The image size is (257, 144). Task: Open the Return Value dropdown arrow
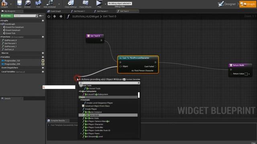(249, 74)
